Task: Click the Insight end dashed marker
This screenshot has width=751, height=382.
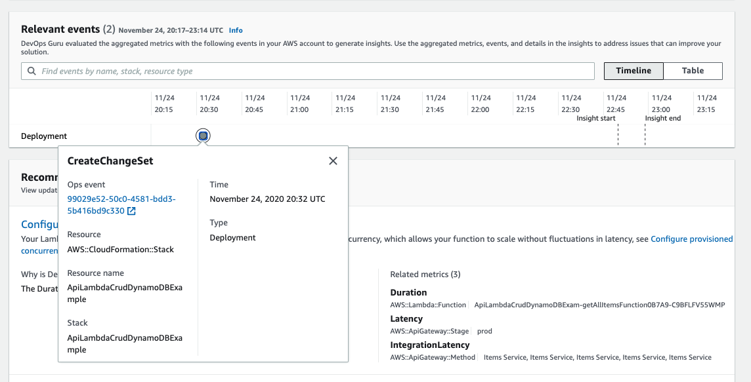Action: [x=645, y=136]
